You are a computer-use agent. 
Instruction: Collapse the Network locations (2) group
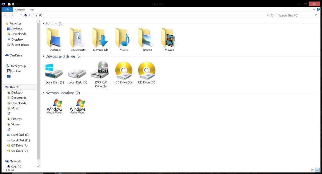[x=43, y=93]
